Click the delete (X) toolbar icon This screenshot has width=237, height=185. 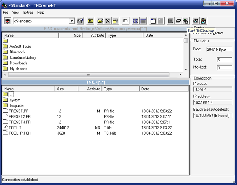point(108,21)
